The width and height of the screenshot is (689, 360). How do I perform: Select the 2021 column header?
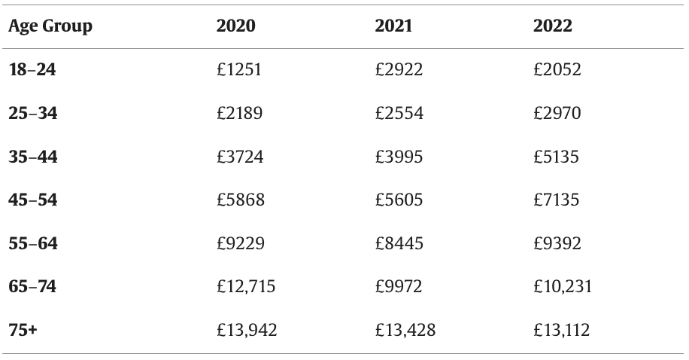394,26
